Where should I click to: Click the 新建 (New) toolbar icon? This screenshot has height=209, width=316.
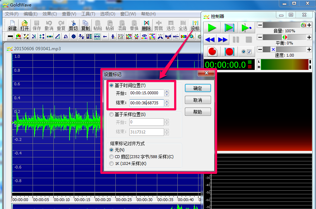click(x=12, y=25)
